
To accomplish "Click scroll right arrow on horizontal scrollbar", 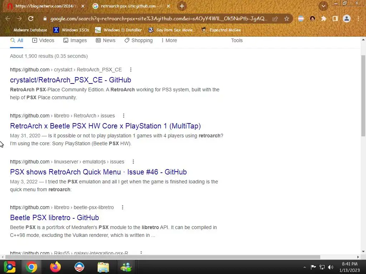I will coord(358,257).
